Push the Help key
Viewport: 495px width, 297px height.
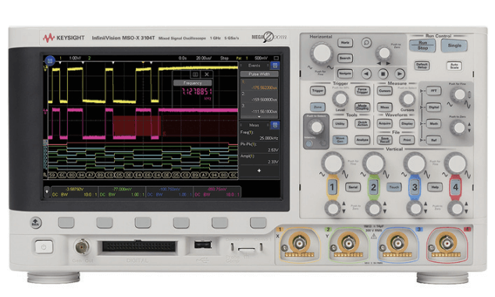[435, 187]
